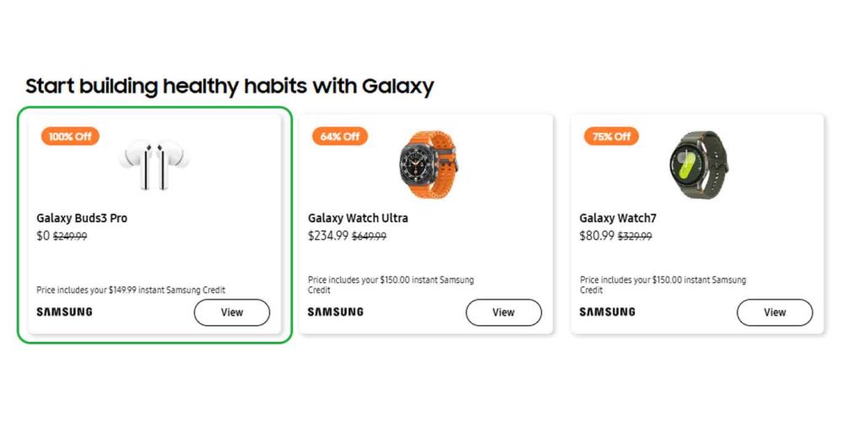Click the $149.99 instant Samsung Credit note

click(x=131, y=290)
